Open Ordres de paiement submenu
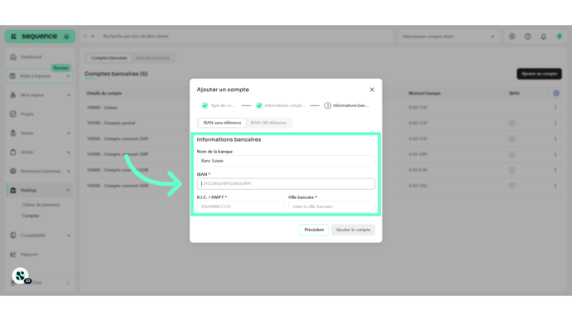The height and width of the screenshot is (321, 572). coord(41,205)
